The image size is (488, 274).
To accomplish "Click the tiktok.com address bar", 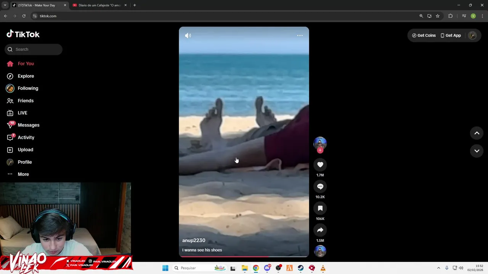I will coord(225,16).
